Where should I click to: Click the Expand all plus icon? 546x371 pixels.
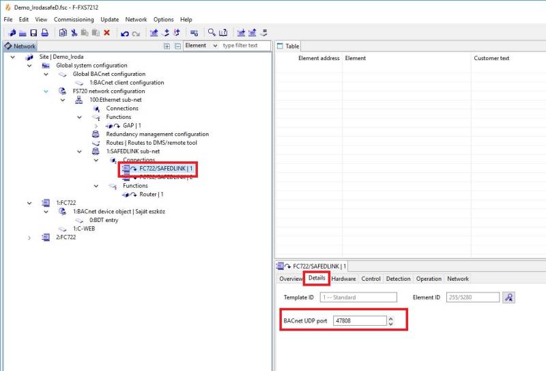click(x=167, y=46)
